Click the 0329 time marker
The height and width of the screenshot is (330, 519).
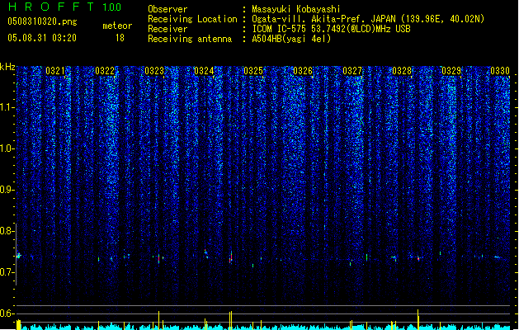451,71
